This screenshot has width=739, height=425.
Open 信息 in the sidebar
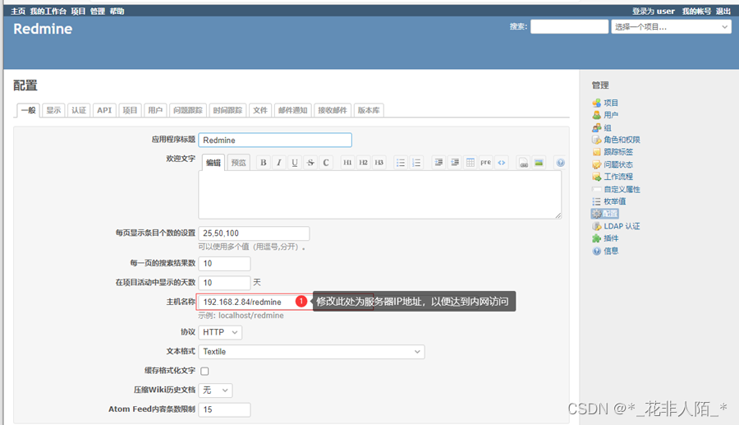(611, 251)
